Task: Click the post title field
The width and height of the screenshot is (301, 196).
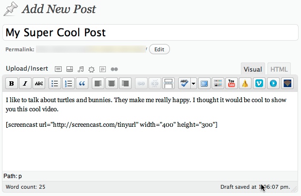Action: pyautogui.click(x=150, y=32)
